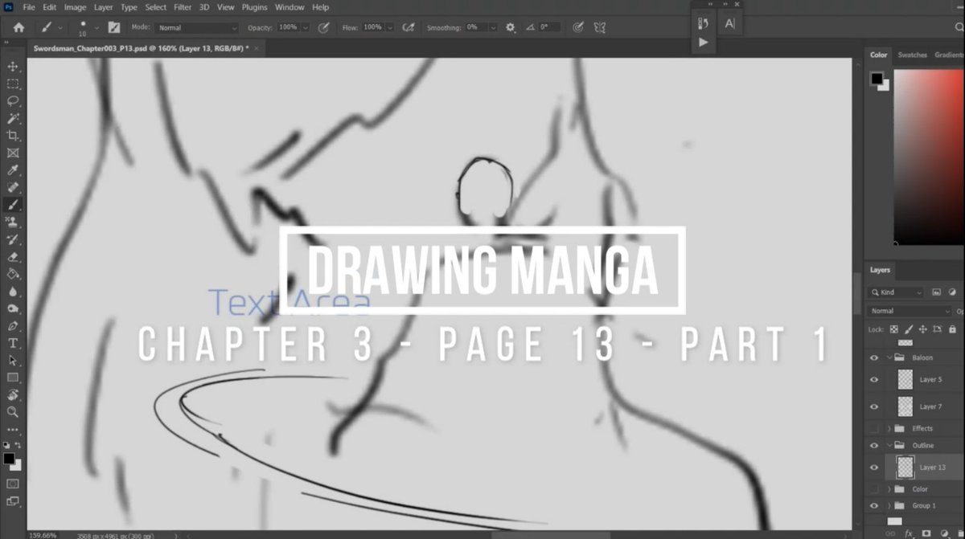The image size is (965, 539).
Task: Select the Healing Brush tool
Action: (13, 187)
